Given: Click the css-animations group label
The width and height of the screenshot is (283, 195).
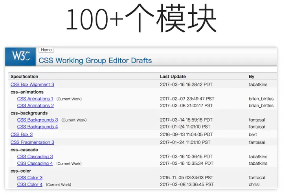Looking at the screenshot, I should pos(27,92).
